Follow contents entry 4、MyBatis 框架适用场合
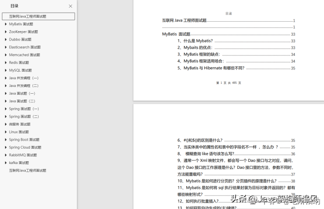The image size is (324, 209). [236, 61]
